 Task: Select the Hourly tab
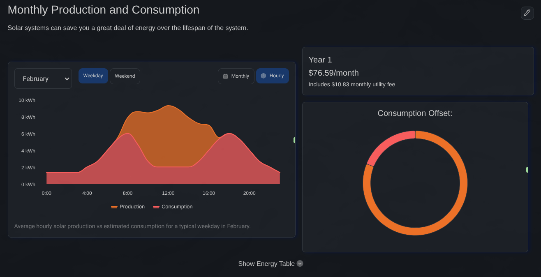273,76
